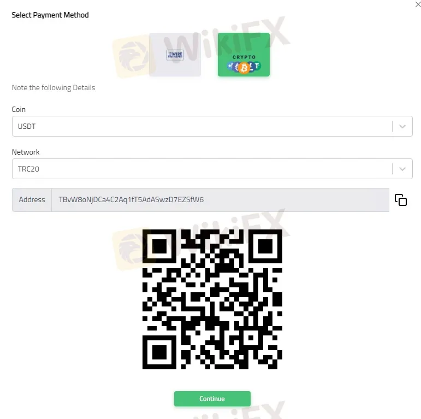
Task: Select the Wire Transfer payment tile
Action: tap(175, 55)
